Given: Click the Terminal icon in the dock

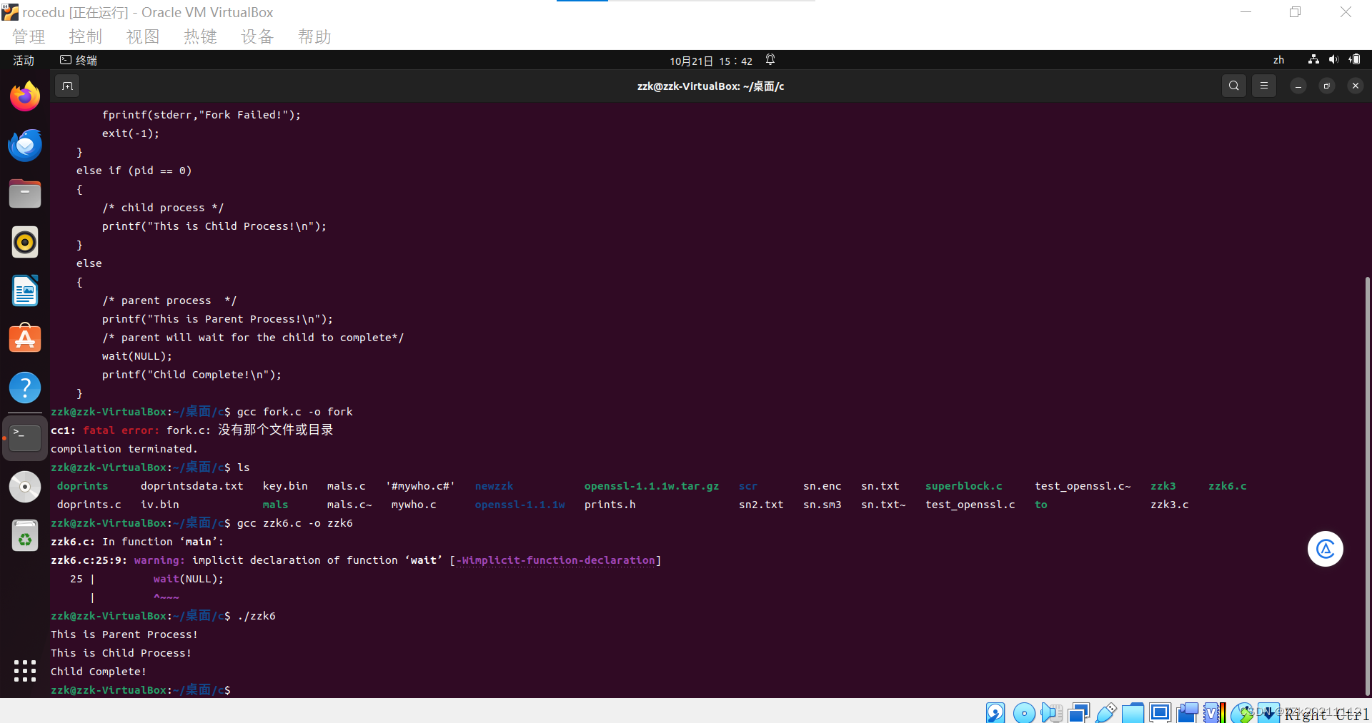Looking at the screenshot, I should [25, 438].
